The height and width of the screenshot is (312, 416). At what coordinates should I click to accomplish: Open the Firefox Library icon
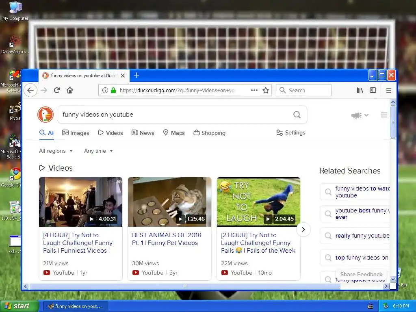[360, 90]
